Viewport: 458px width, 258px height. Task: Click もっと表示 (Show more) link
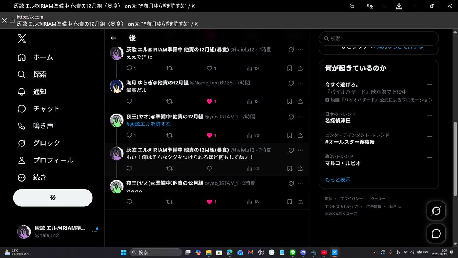click(338, 180)
